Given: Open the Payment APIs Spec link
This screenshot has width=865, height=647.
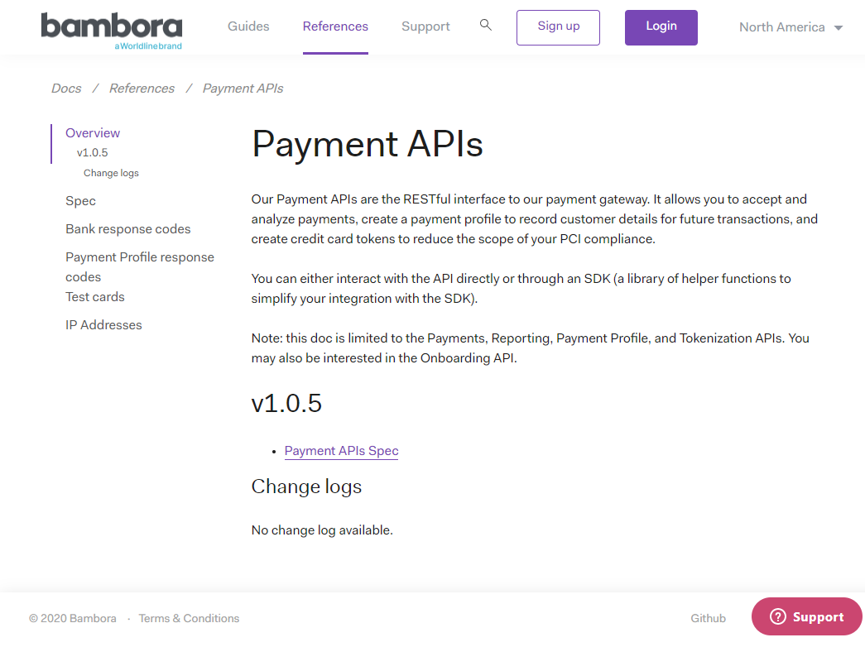Looking at the screenshot, I should coord(341,451).
